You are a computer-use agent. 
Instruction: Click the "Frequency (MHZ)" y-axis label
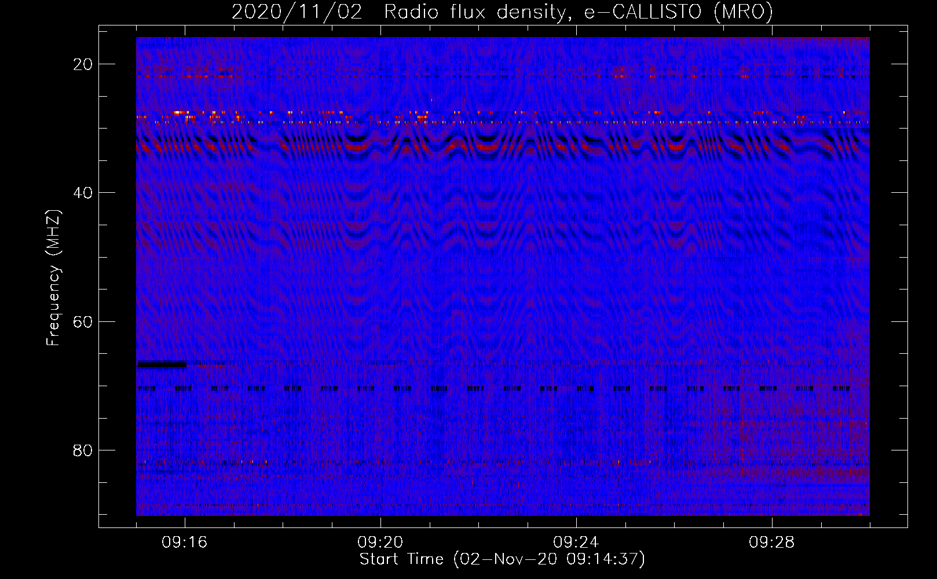(x=53, y=278)
